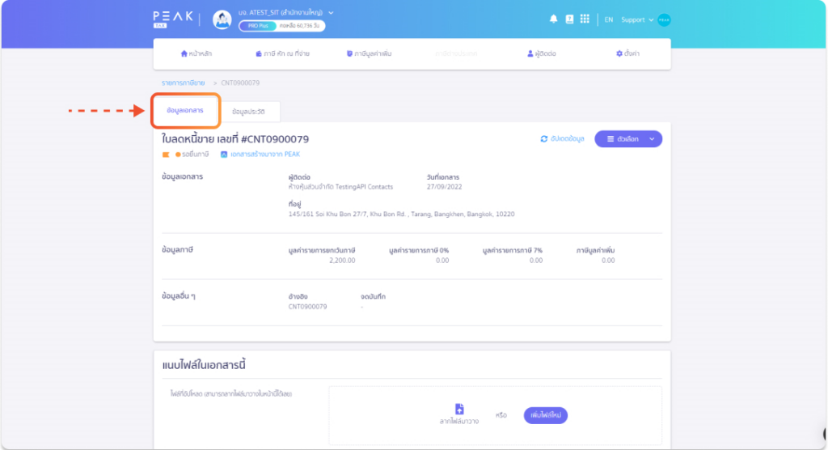Click the refresh icon beside อัปเดตข้อมูล
This screenshot has width=828, height=450.
point(544,139)
